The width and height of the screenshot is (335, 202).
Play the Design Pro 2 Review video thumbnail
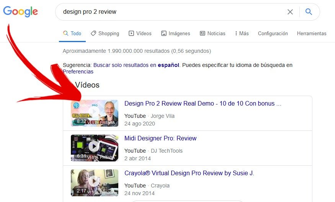95,113
